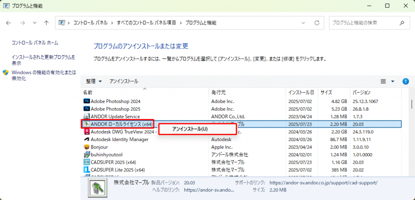Expand chevron before コントロール パネル breadcrumb
The image size is (415, 200).
[x=68, y=23]
